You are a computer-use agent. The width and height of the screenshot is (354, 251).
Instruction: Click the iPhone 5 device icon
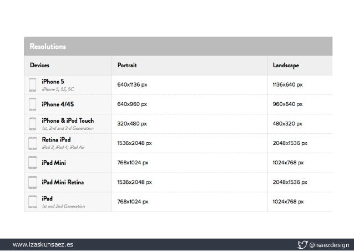pyautogui.click(x=33, y=85)
